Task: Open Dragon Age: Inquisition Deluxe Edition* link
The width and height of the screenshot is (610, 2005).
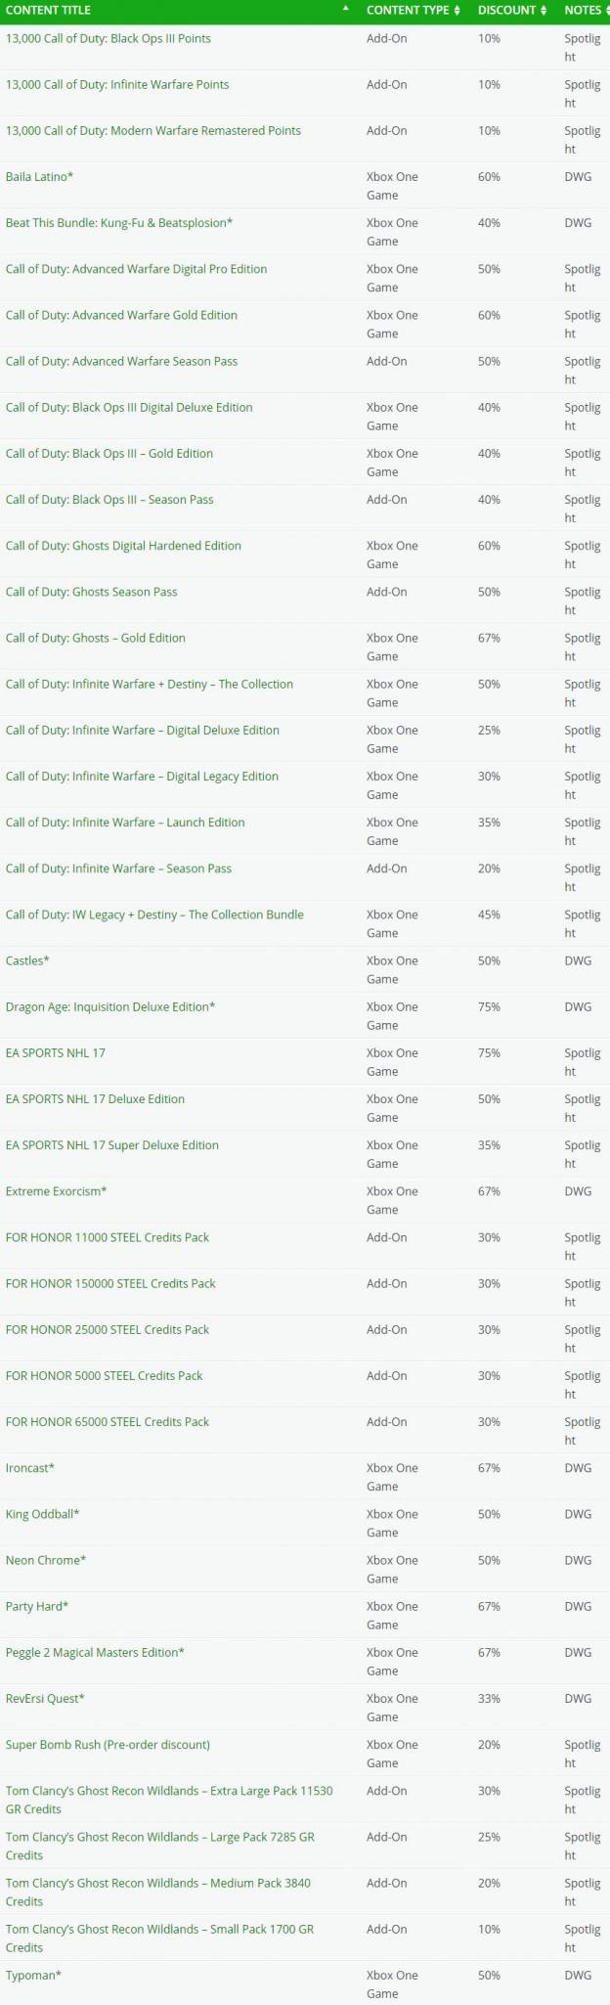Action: click(x=110, y=1006)
